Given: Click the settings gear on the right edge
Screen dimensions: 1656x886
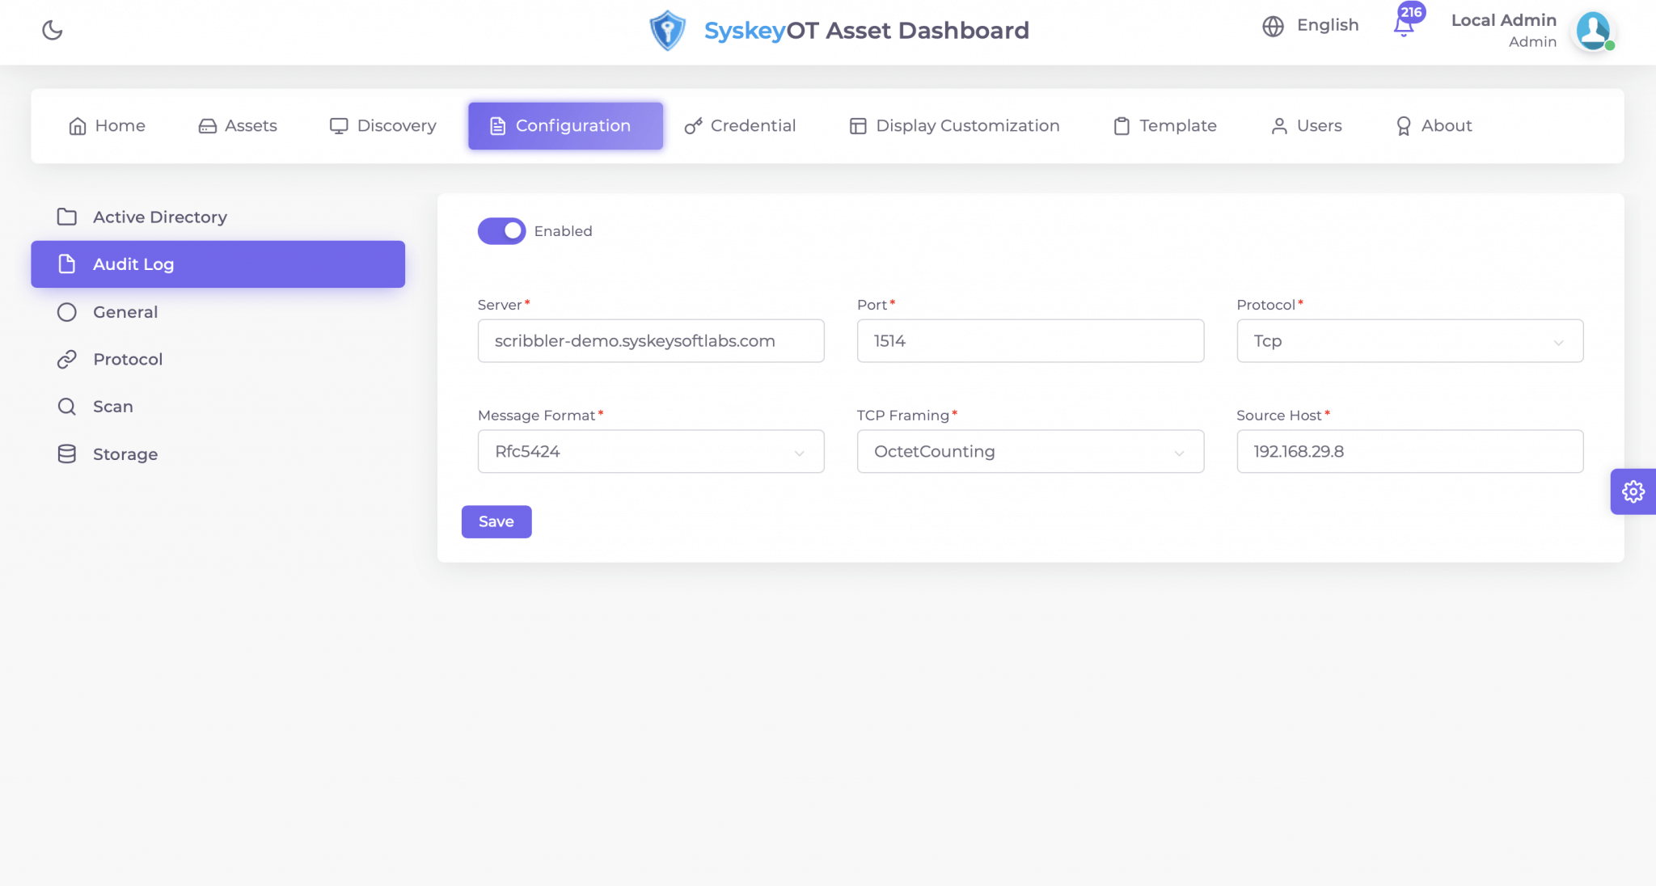Looking at the screenshot, I should point(1633,491).
